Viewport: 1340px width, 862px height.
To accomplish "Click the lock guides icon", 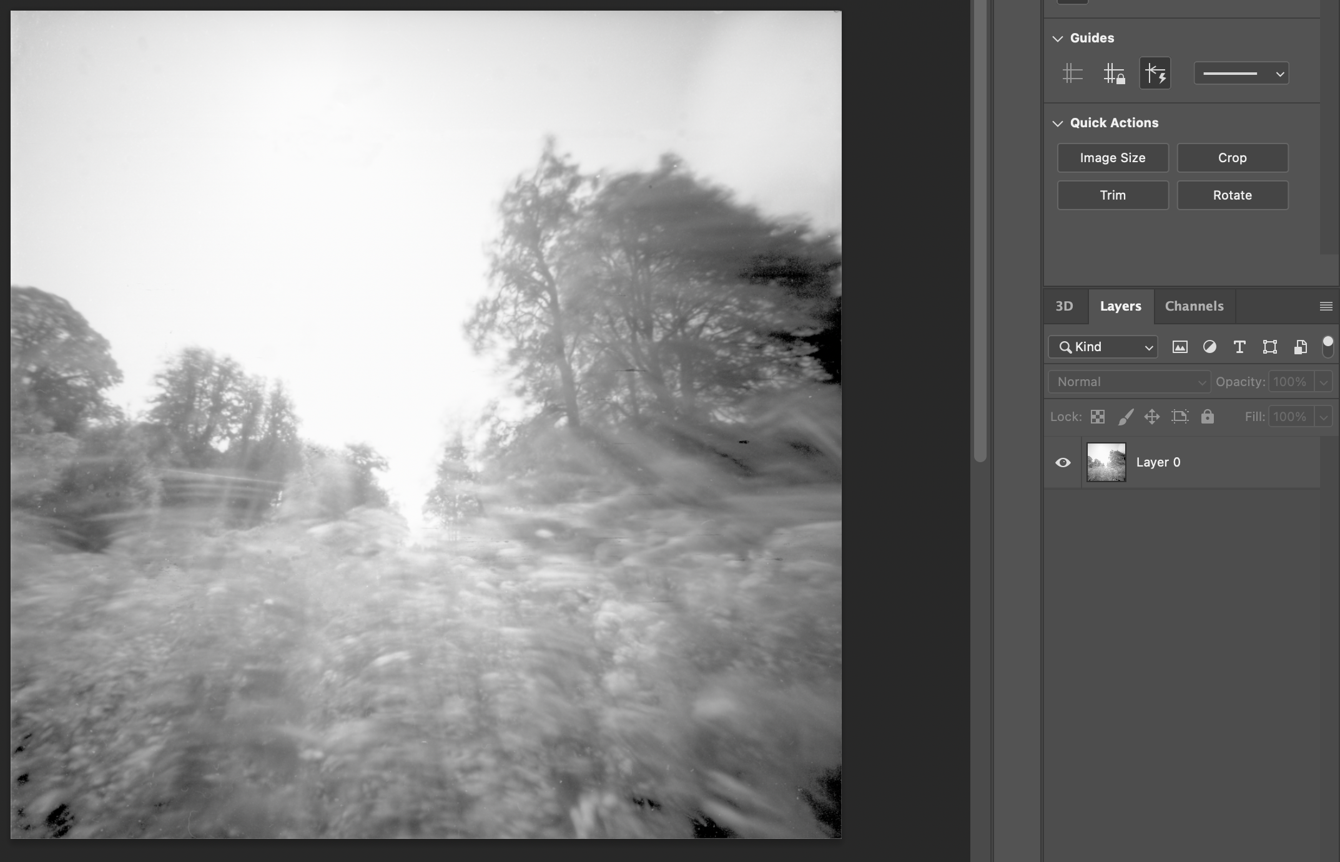I will tap(1113, 74).
